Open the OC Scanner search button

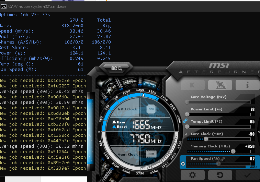tap(116, 68)
